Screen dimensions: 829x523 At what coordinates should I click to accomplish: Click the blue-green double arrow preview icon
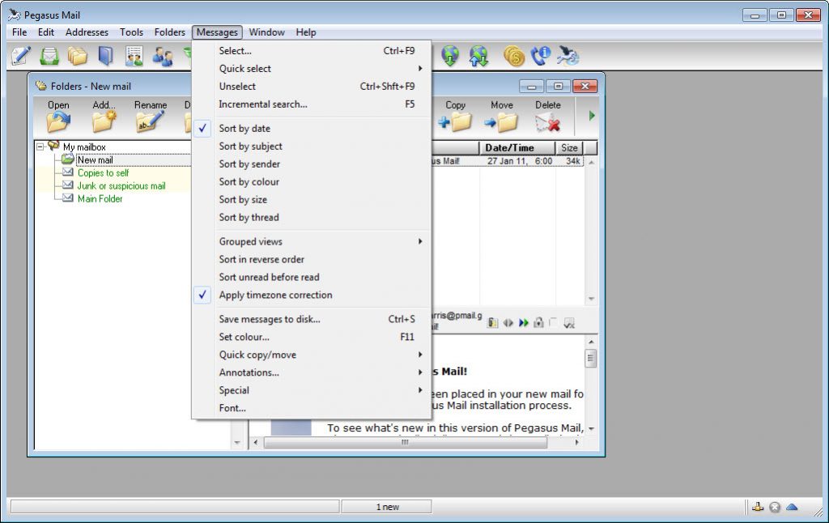[524, 322]
